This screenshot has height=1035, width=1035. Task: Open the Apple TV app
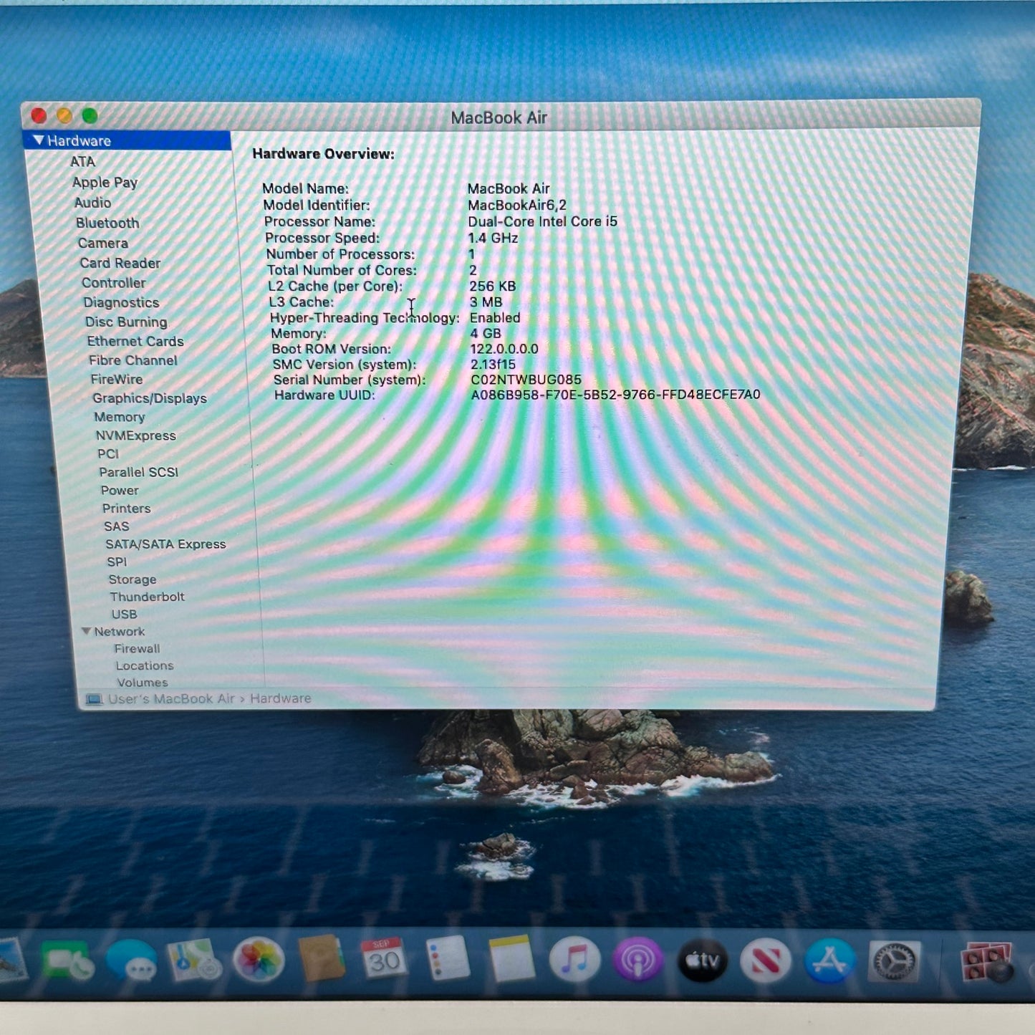pyautogui.click(x=702, y=960)
